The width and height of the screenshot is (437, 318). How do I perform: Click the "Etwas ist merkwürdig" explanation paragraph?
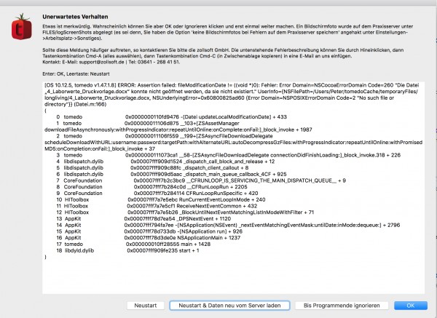click(x=228, y=32)
